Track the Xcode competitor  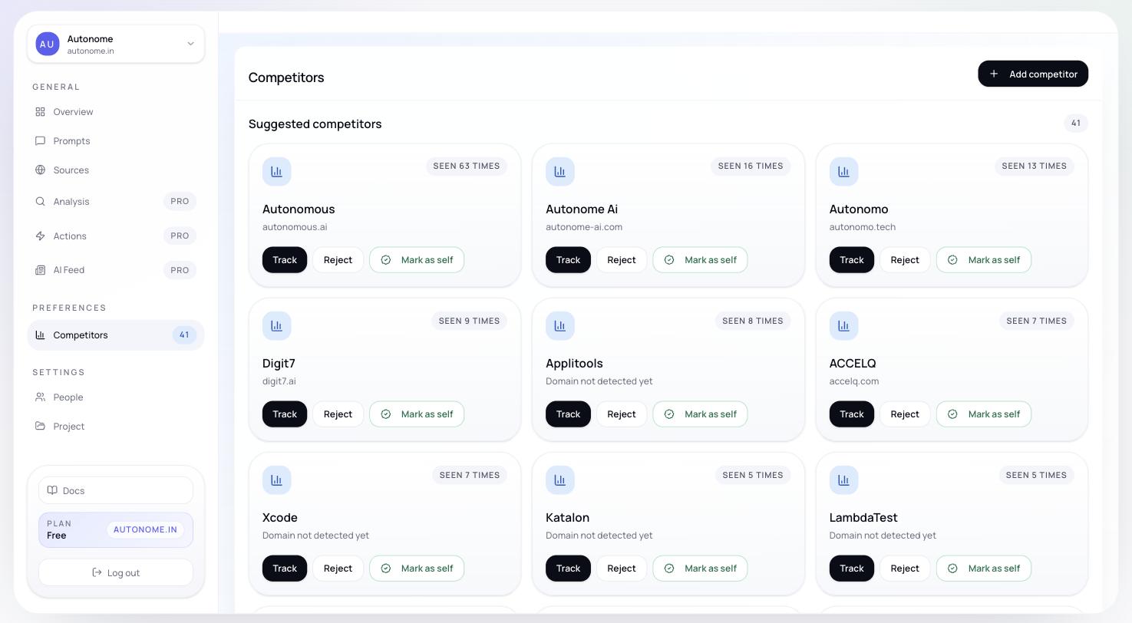(285, 569)
